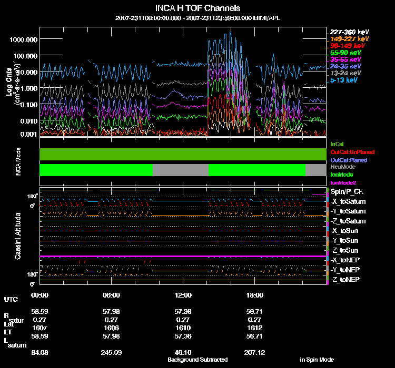Select the -X_toSaturn attitude legend label
The height and width of the screenshot is (368, 395).
pos(347,202)
